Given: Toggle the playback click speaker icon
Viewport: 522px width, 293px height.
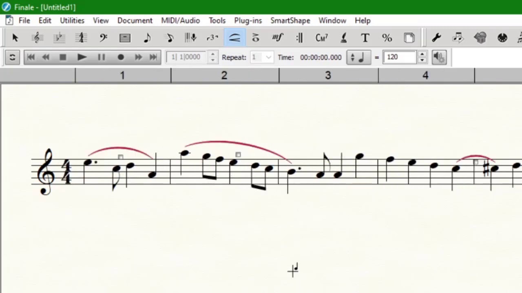Looking at the screenshot, I should (x=439, y=57).
